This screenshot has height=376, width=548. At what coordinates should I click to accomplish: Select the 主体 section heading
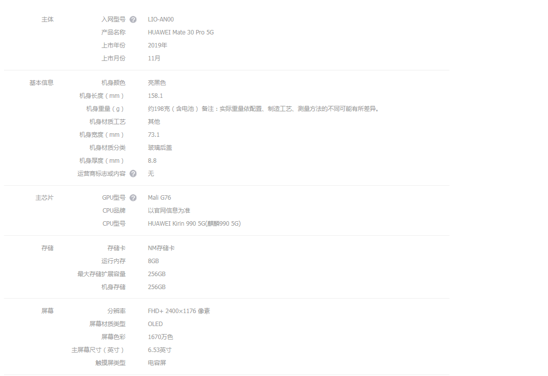47,19
